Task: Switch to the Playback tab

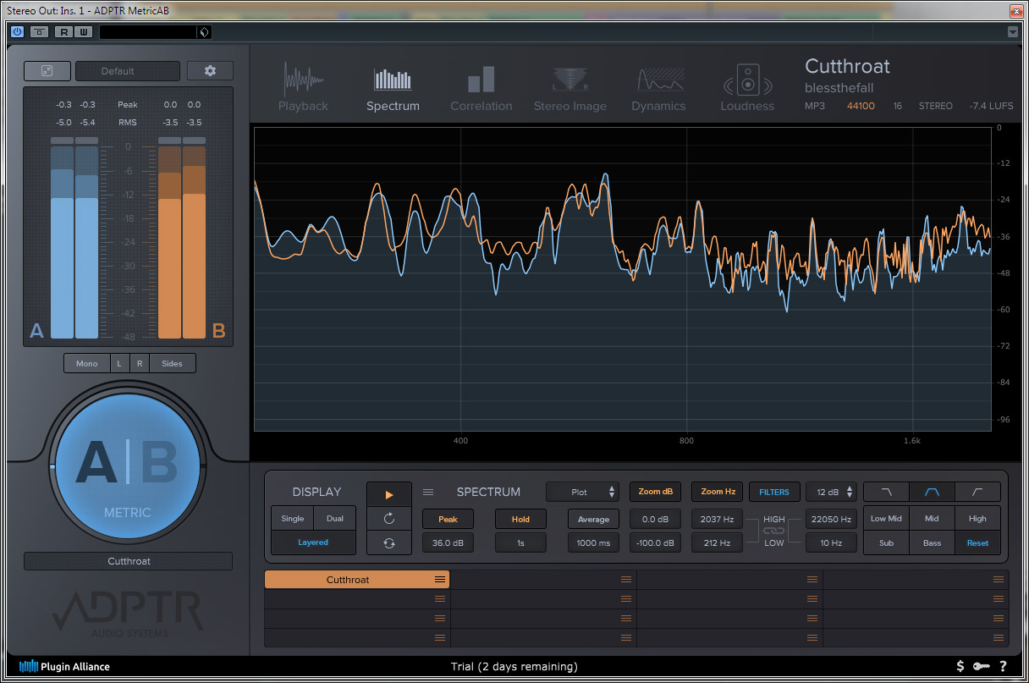Action: [303, 88]
